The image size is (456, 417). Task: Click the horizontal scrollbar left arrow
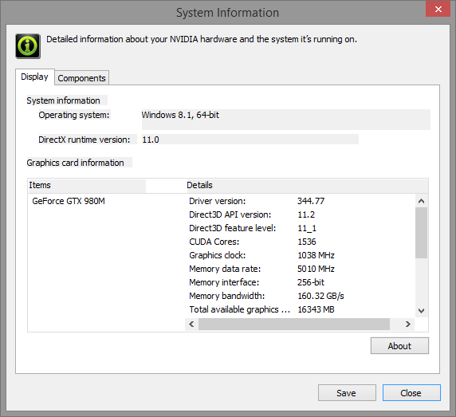click(191, 324)
